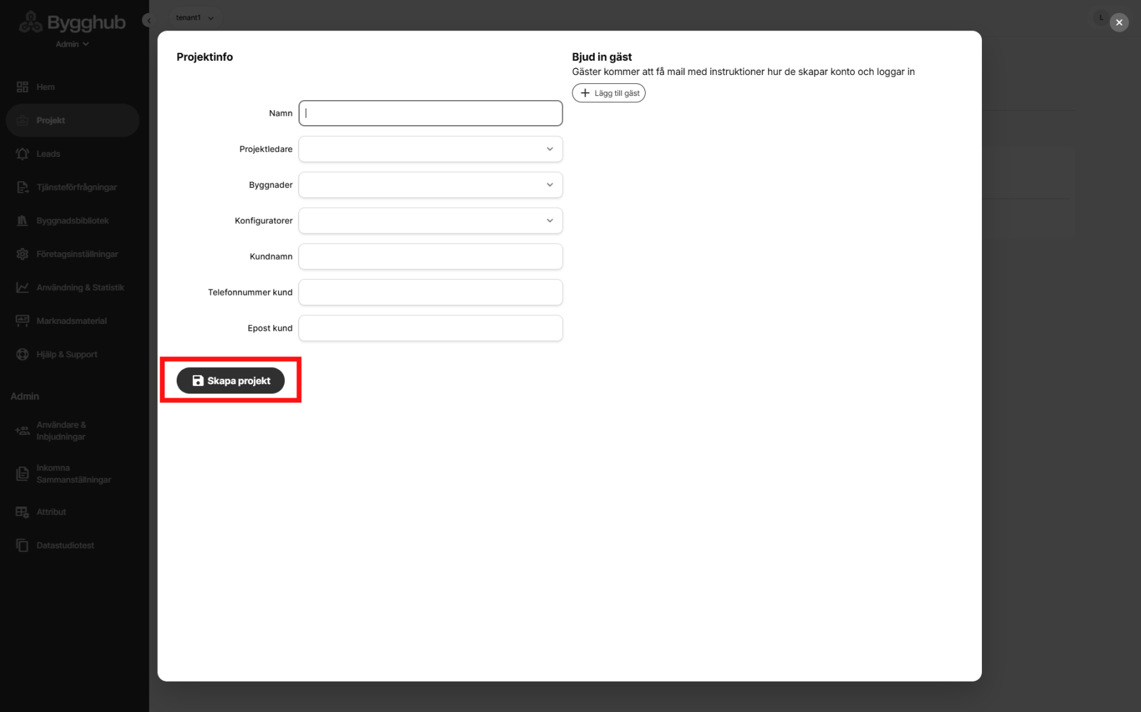Click the Användning & Statistik chart icon
This screenshot has width=1141, height=712.
click(x=22, y=287)
